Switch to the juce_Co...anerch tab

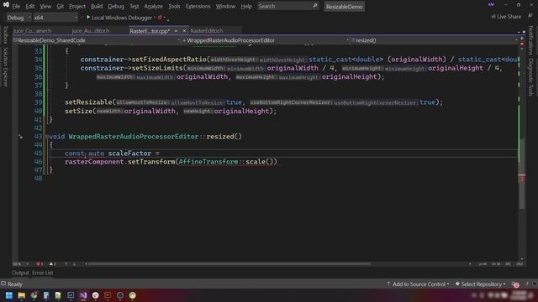click(32, 31)
